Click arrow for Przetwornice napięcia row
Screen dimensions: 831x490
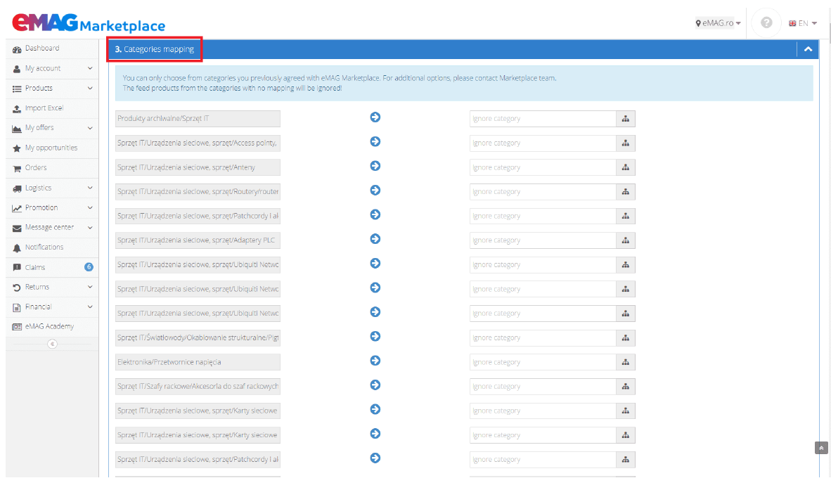click(375, 361)
